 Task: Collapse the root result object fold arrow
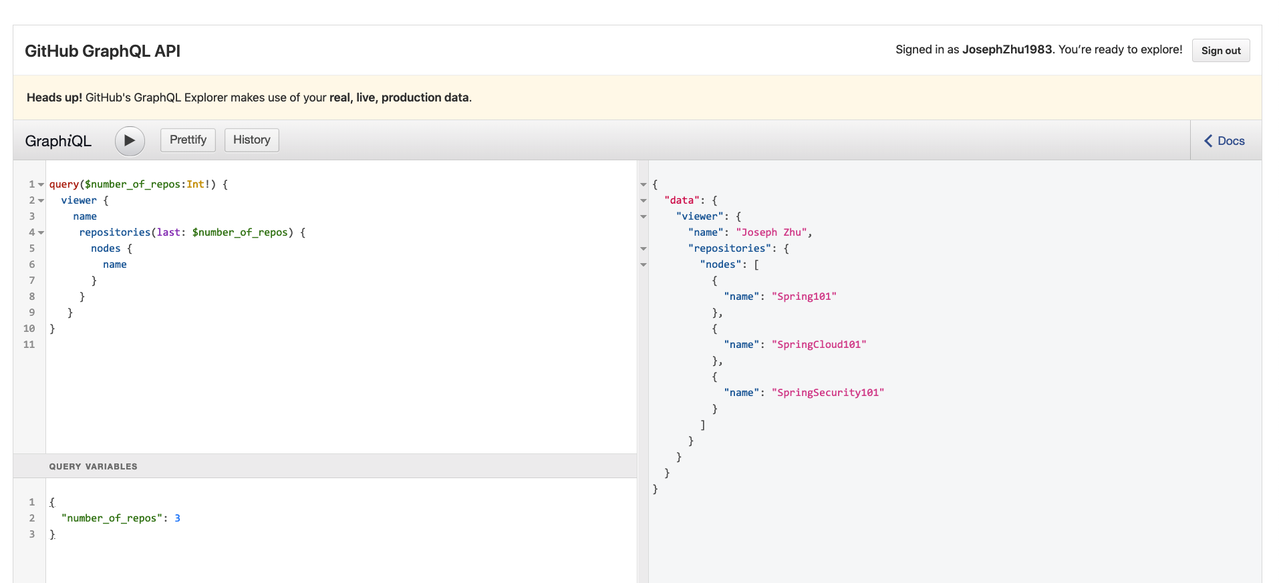click(644, 185)
